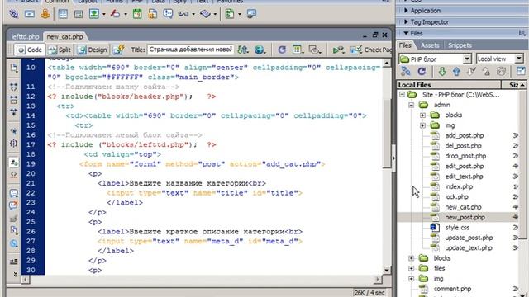This screenshot has width=529, height=297.
Task: Insert a div tag
Action: [79, 14]
